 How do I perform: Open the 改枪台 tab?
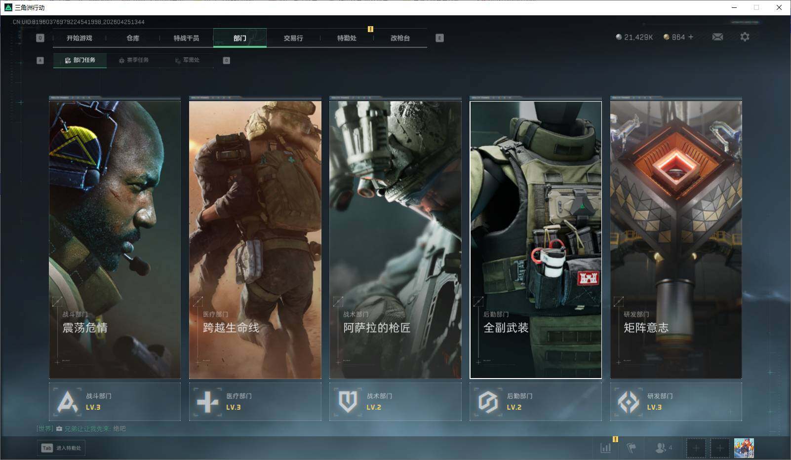tap(400, 38)
